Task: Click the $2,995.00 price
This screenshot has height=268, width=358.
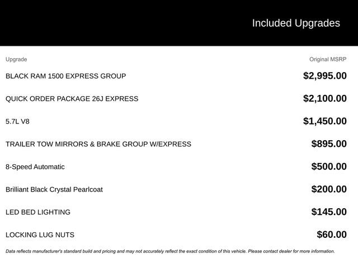Action: tap(324, 76)
